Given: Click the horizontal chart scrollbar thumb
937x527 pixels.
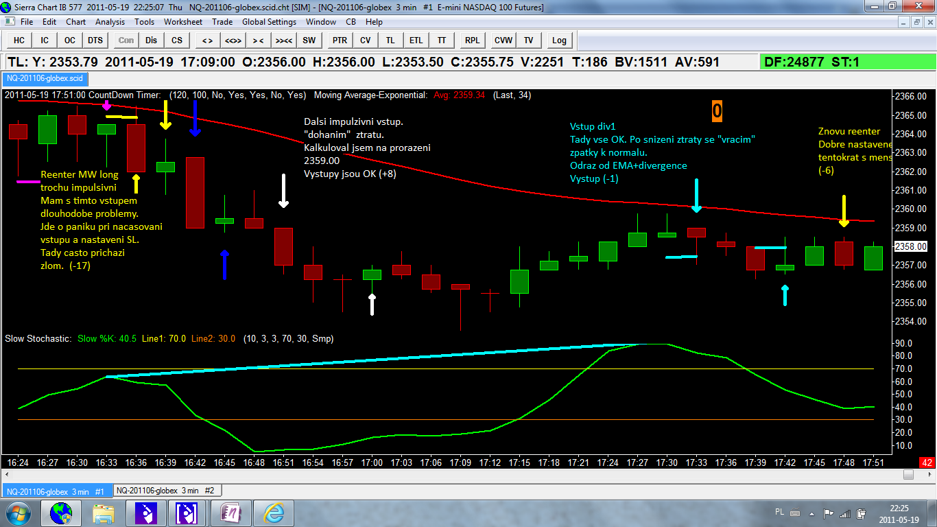Looking at the screenshot, I should click(x=909, y=475).
